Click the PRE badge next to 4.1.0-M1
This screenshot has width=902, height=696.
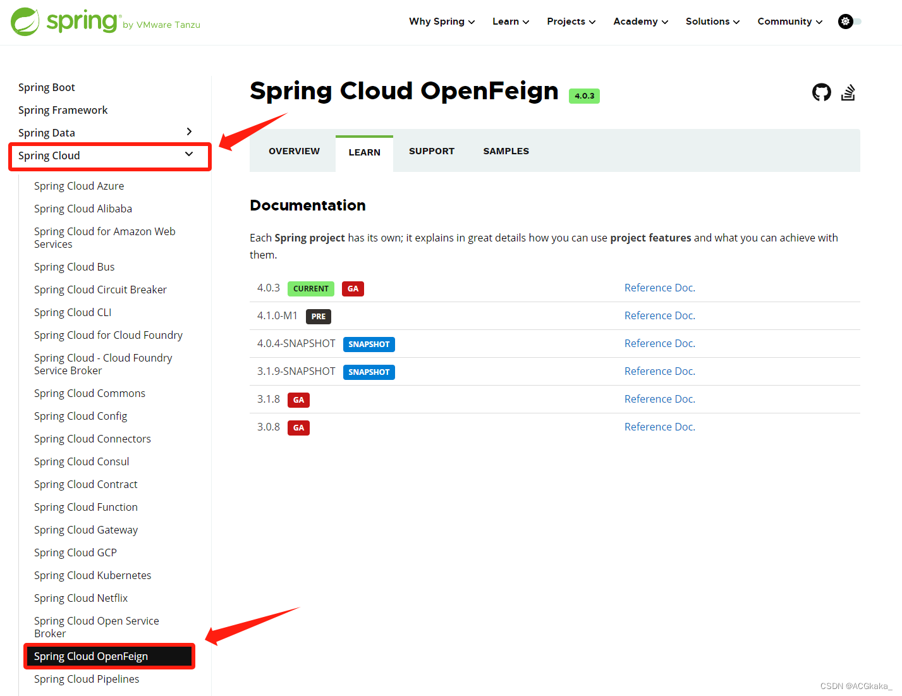pyautogui.click(x=318, y=316)
